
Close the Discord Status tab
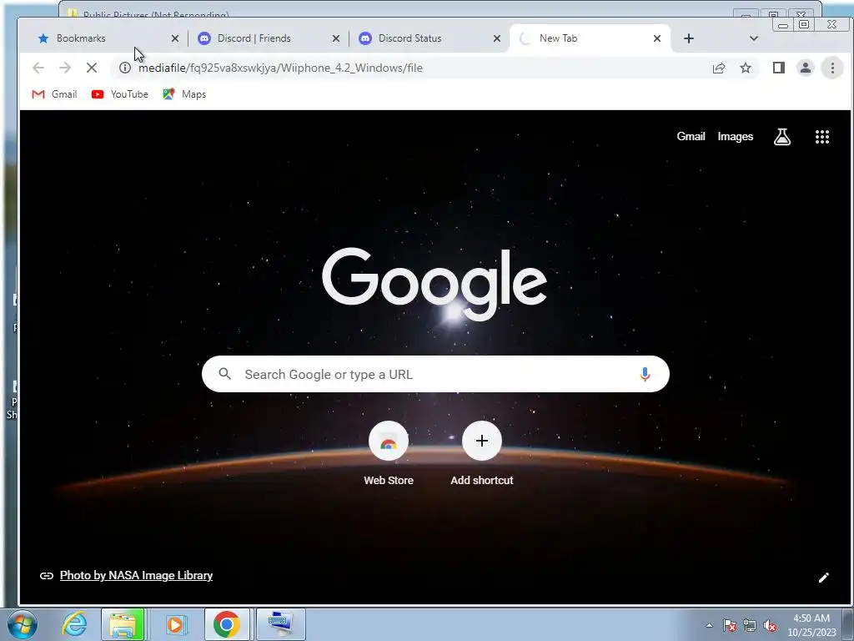click(x=497, y=38)
